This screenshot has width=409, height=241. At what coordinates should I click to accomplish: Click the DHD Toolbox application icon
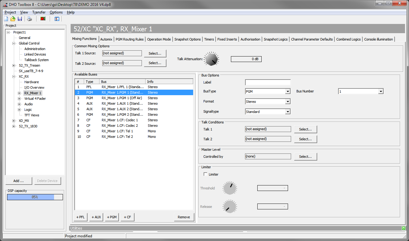coord(5,4)
